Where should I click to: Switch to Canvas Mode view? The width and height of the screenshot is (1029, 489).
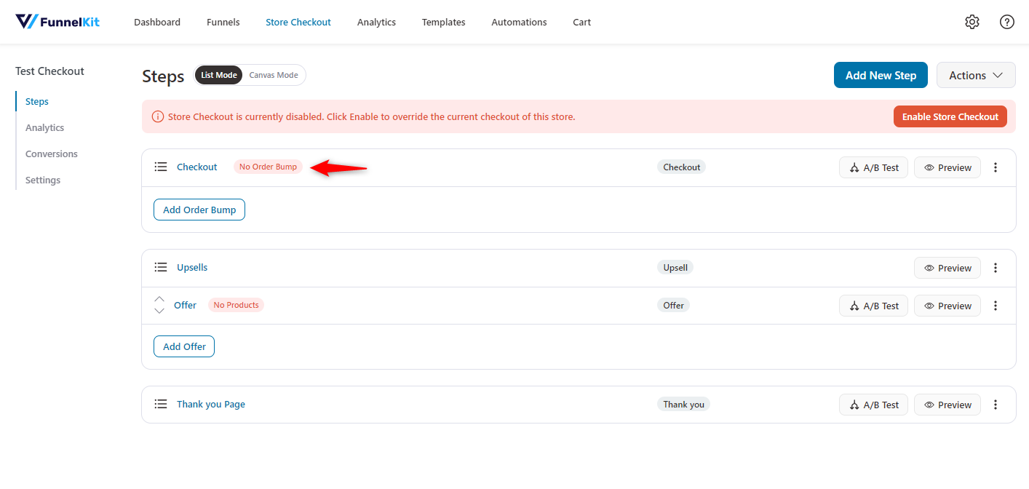tap(274, 75)
